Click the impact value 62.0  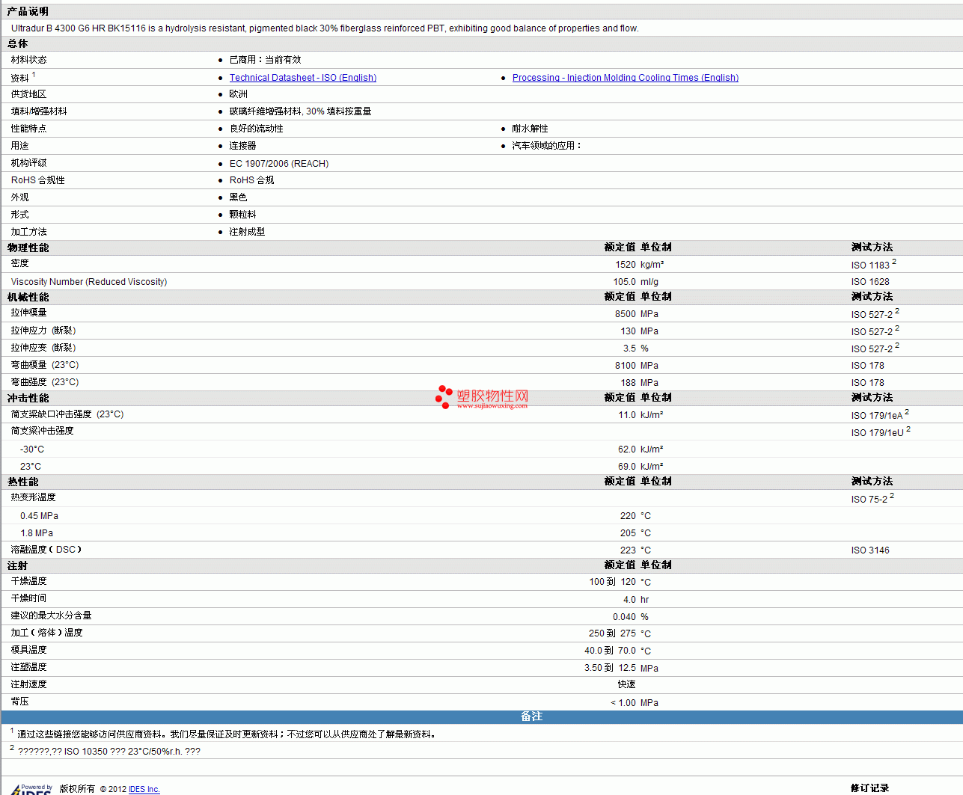(x=627, y=449)
